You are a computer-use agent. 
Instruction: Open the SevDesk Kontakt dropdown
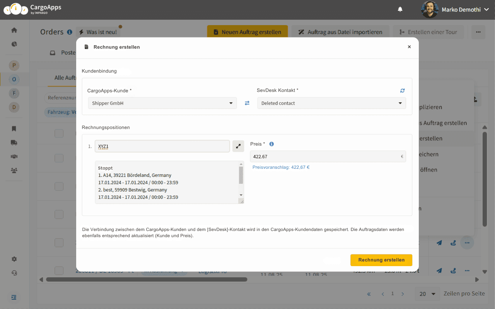tap(331, 103)
